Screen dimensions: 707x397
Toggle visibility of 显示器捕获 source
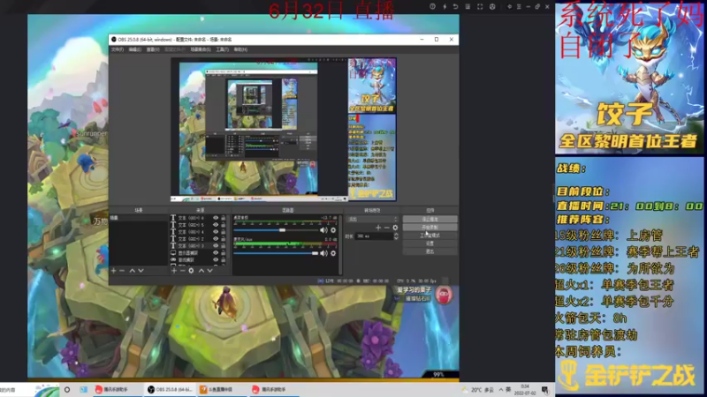[x=216, y=253]
